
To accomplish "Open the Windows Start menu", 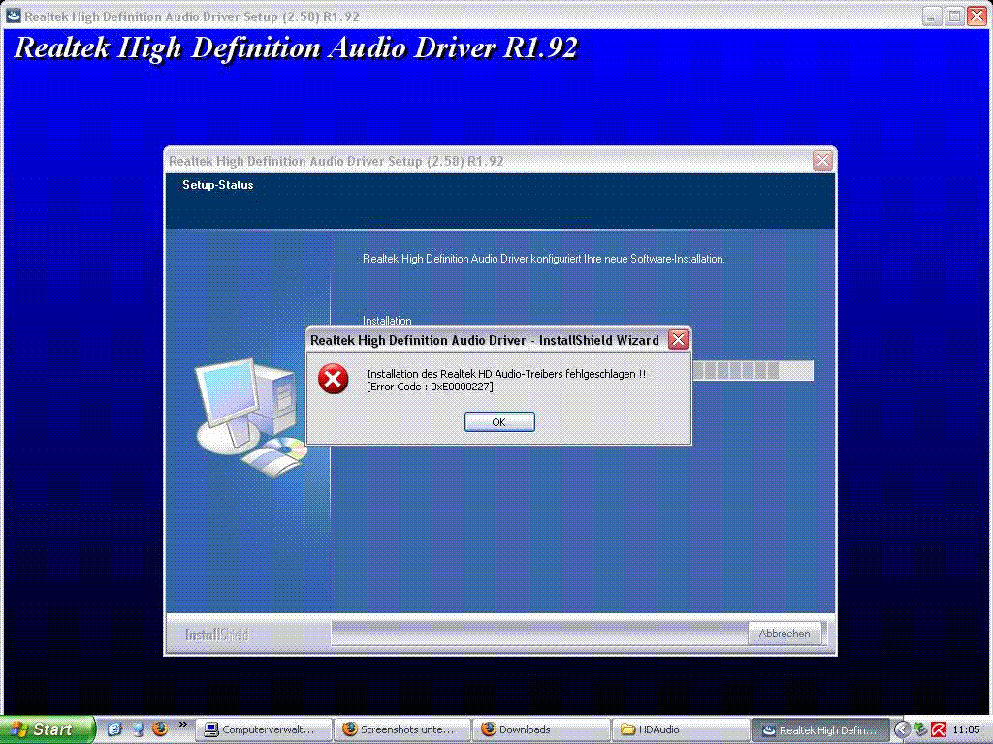I will [x=47, y=729].
